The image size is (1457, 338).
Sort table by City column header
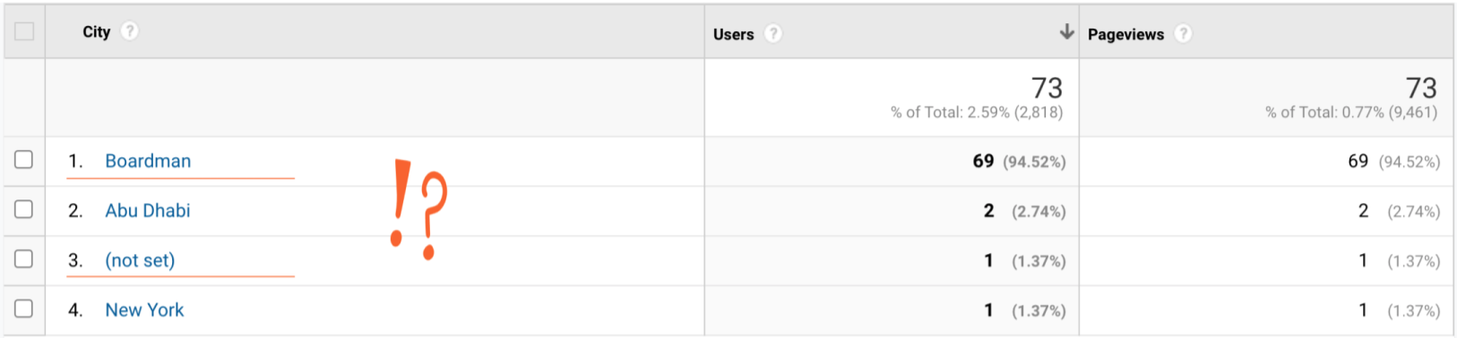[96, 32]
